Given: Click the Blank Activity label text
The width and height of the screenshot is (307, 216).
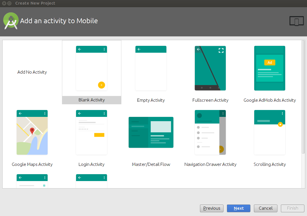Looking at the screenshot, I should 92,100.
